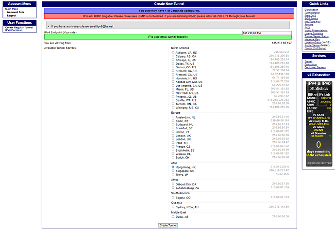335x229 pixels.
Task: Click the Create Tunnel button
Action: click(168, 225)
